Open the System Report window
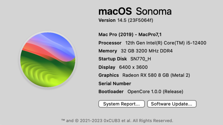The height and width of the screenshot is (125, 223). [121, 104]
